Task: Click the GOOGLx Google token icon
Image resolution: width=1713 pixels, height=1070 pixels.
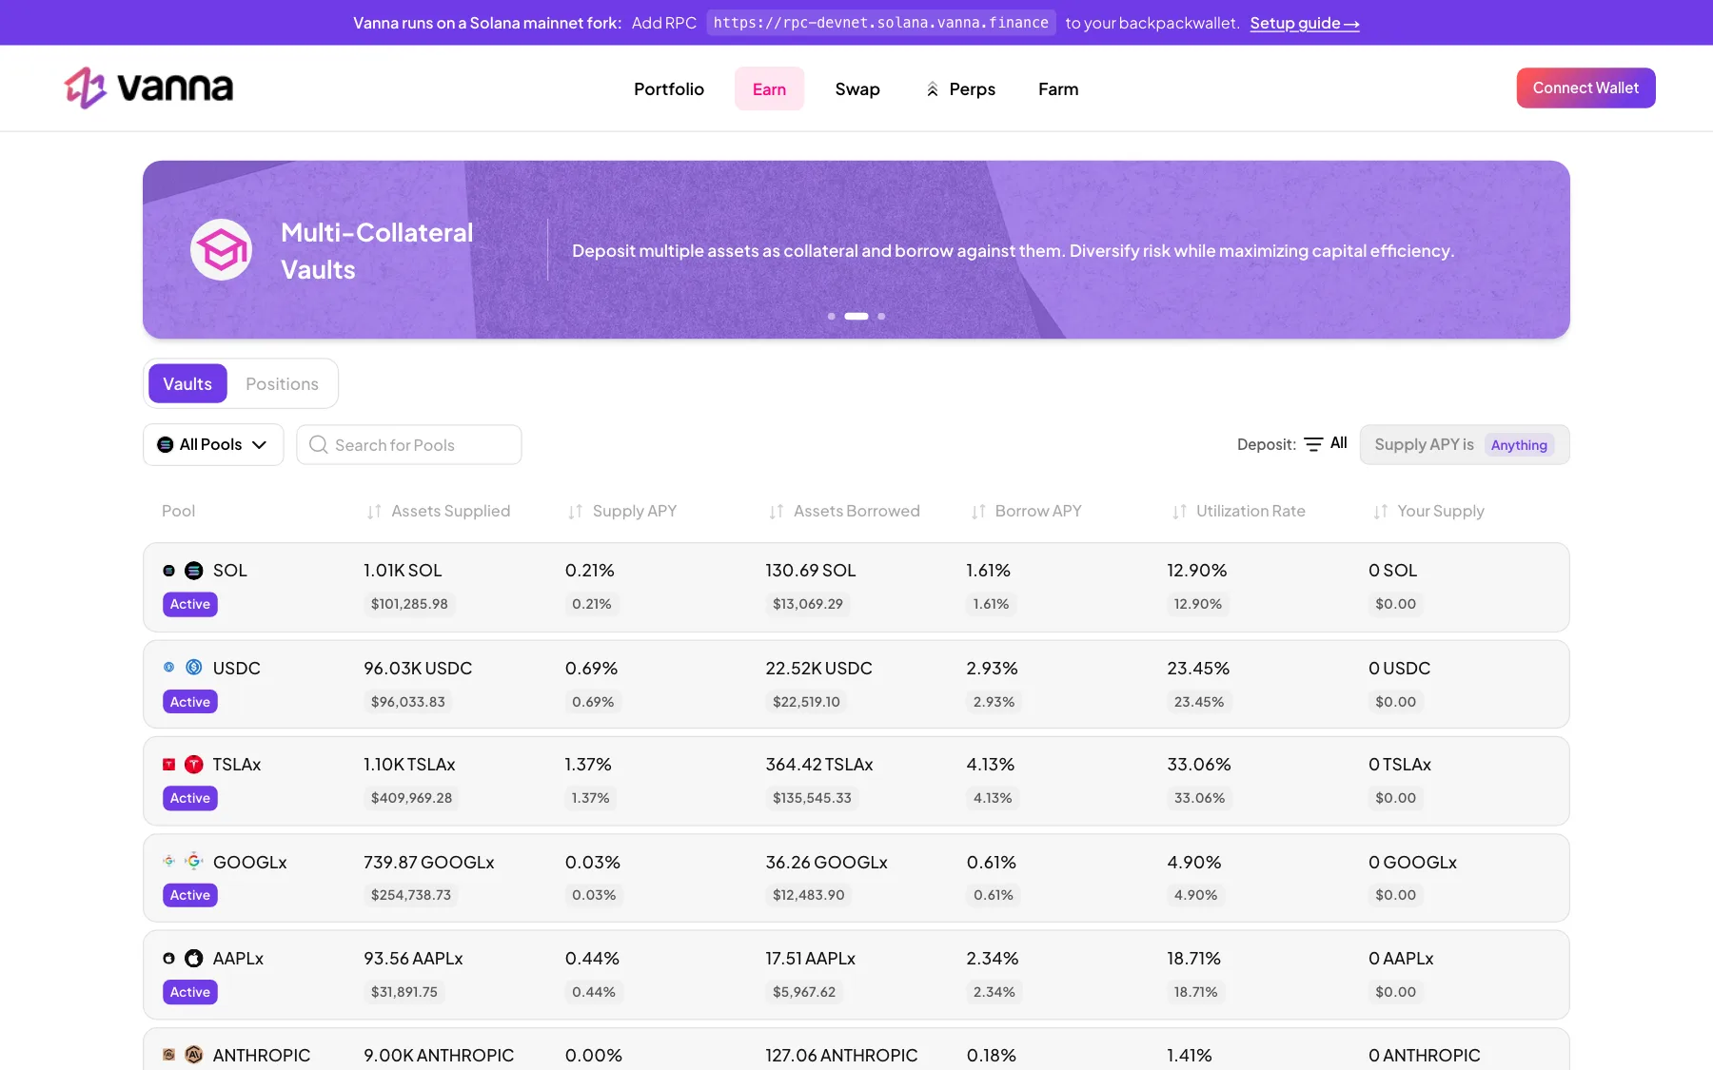Action: pos(194,862)
